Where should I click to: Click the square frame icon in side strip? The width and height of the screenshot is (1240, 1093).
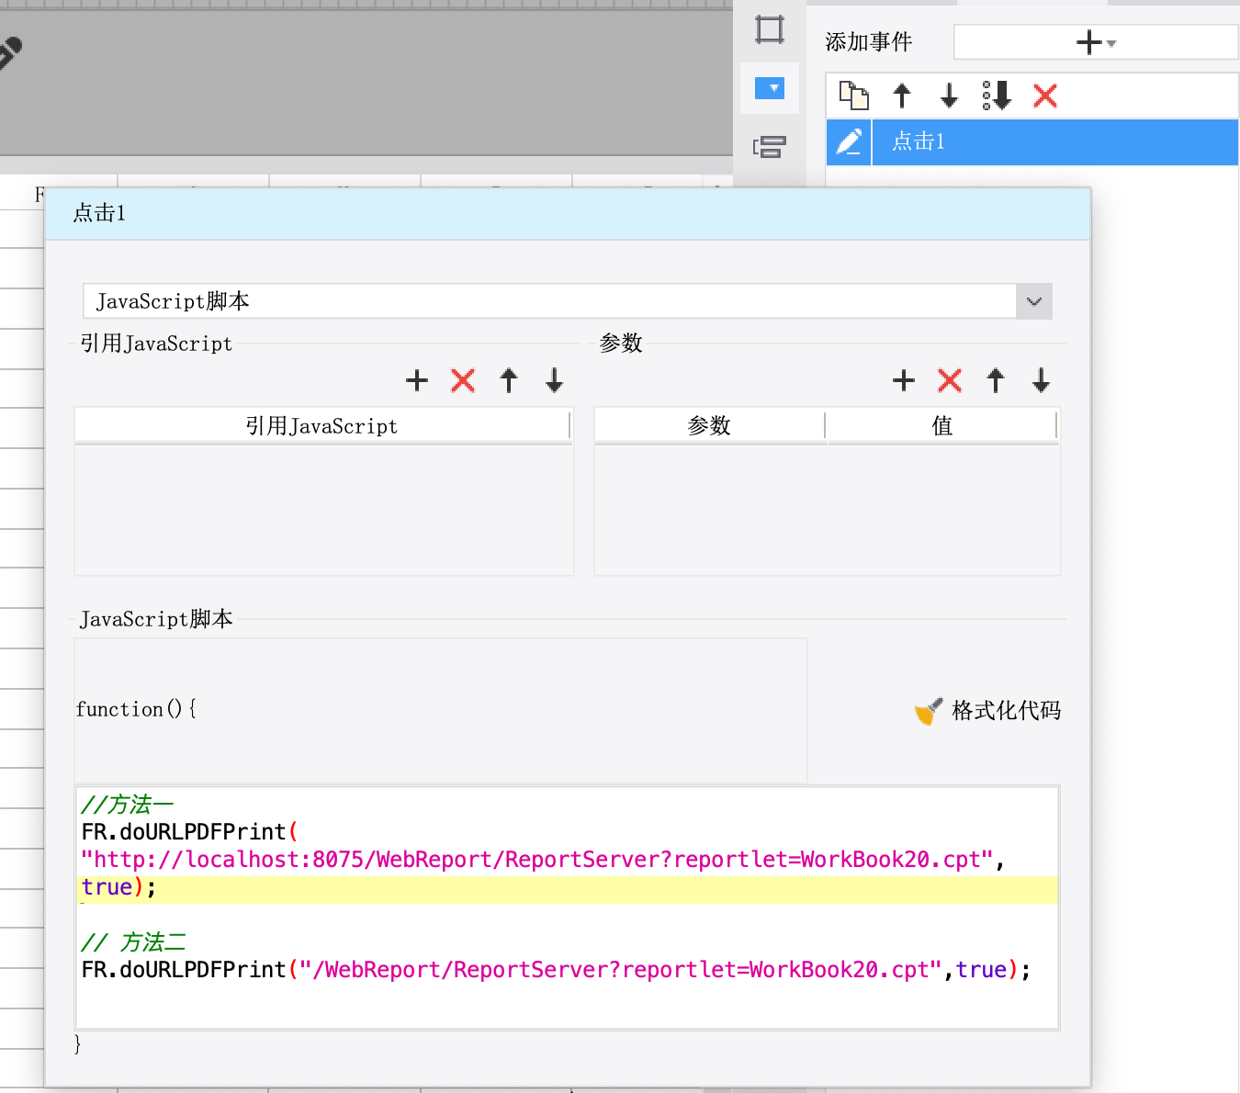pos(770,29)
